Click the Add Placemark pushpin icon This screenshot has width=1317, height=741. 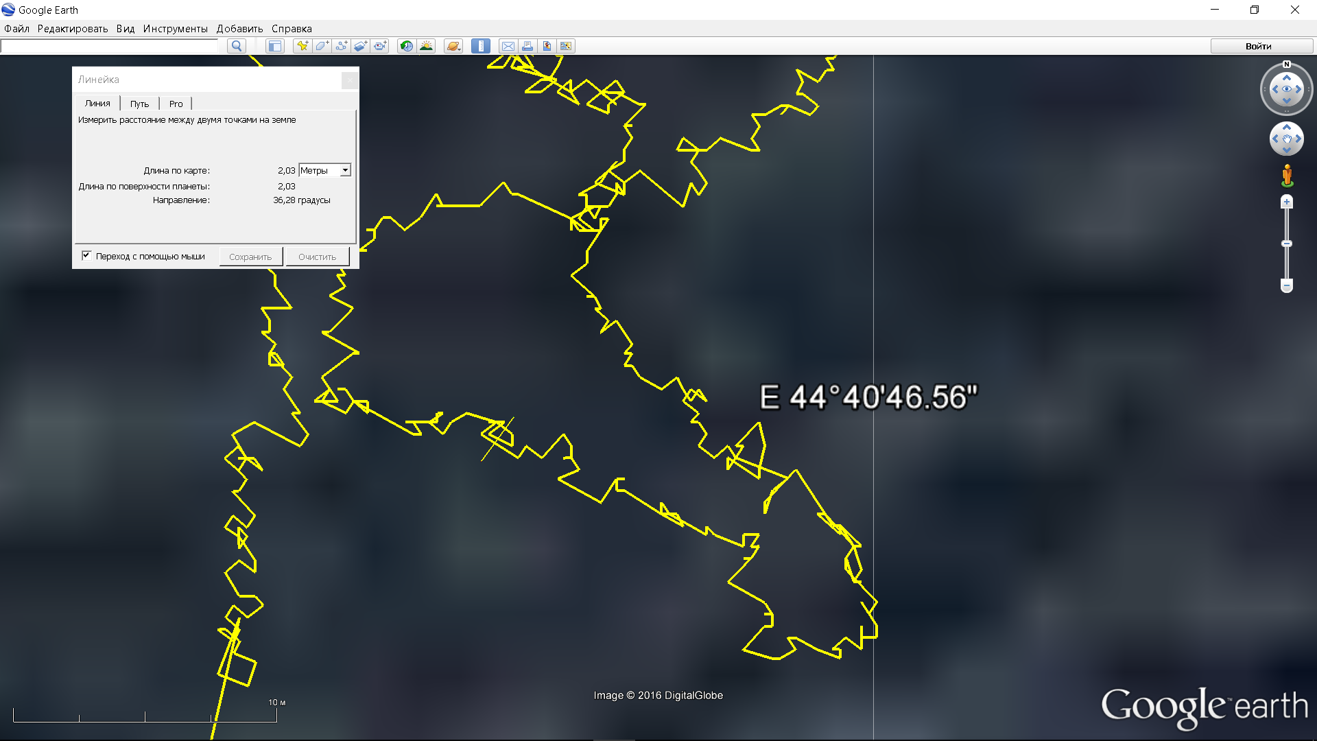point(302,46)
